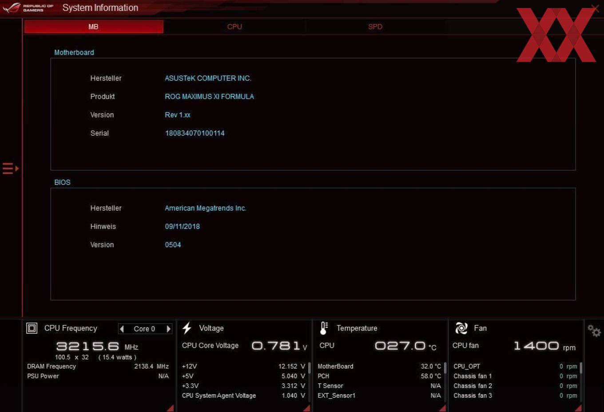
Task: Click ASUSTeK COMPUTER INC. value
Action: 208,78
